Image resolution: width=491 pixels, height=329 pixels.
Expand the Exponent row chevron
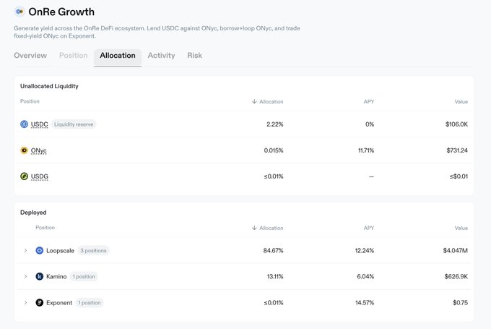(x=26, y=302)
